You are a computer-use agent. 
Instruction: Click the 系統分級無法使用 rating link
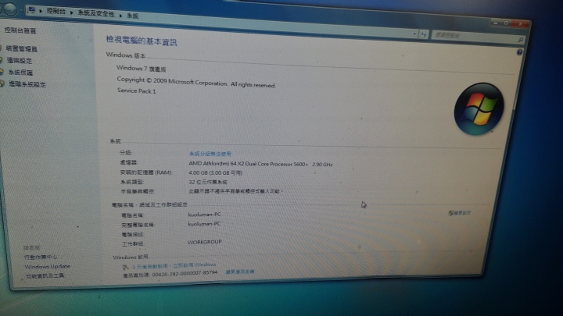coord(210,154)
